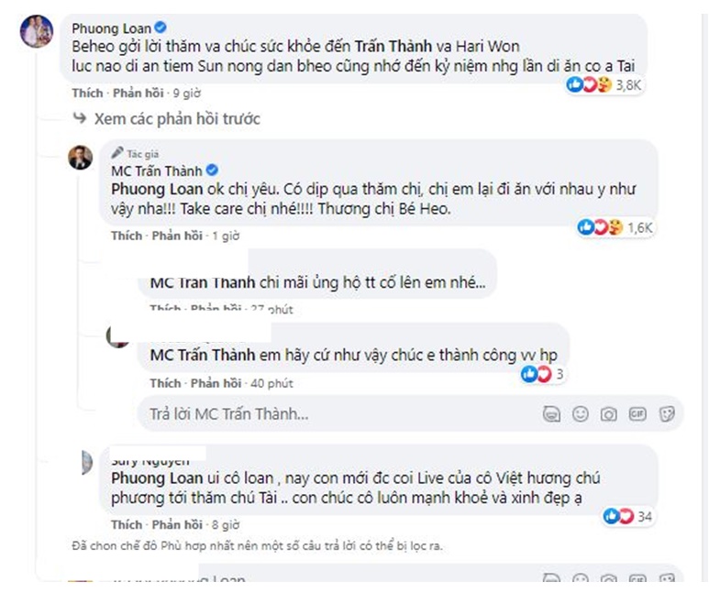Screen dimensions: 709x593
Task: Like MC Trấn Thành's reply with Thích
Action: coord(126,236)
